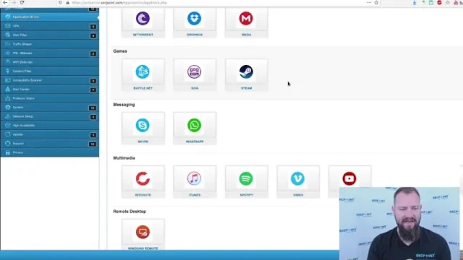Click the Games section heading

(x=120, y=51)
